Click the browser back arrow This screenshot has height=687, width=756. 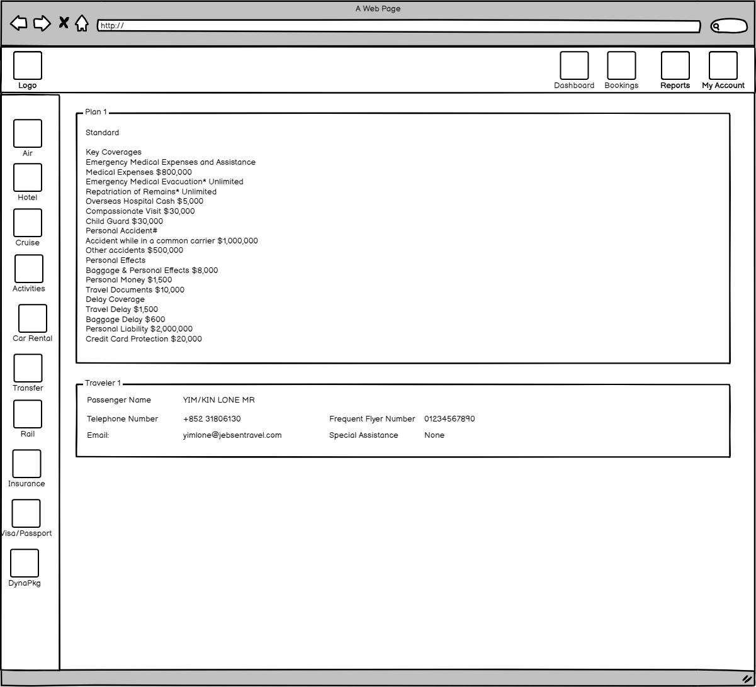[19, 23]
